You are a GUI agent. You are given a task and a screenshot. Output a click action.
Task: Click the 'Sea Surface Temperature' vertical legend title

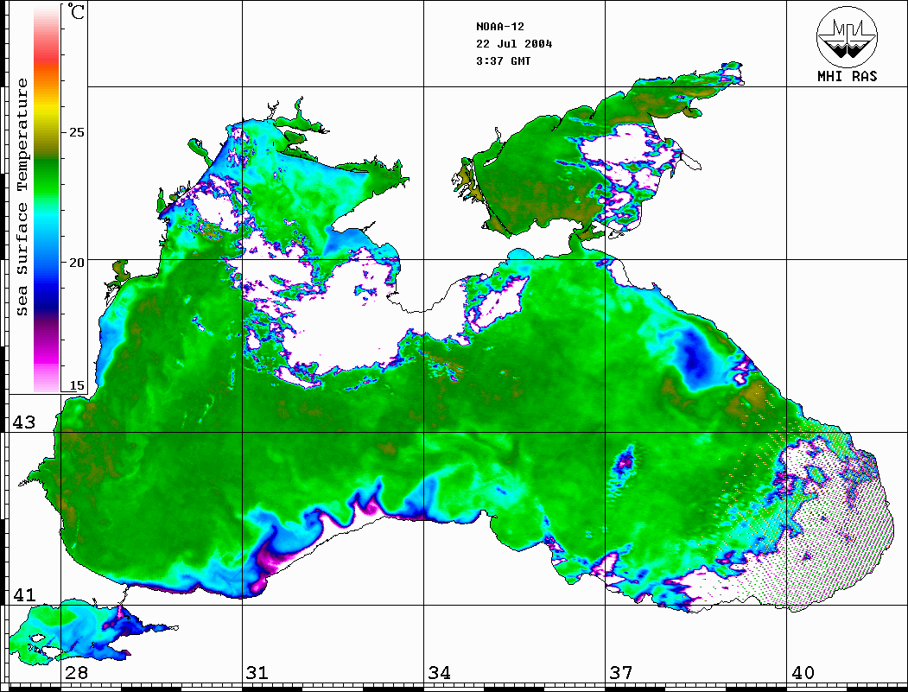tap(22, 198)
